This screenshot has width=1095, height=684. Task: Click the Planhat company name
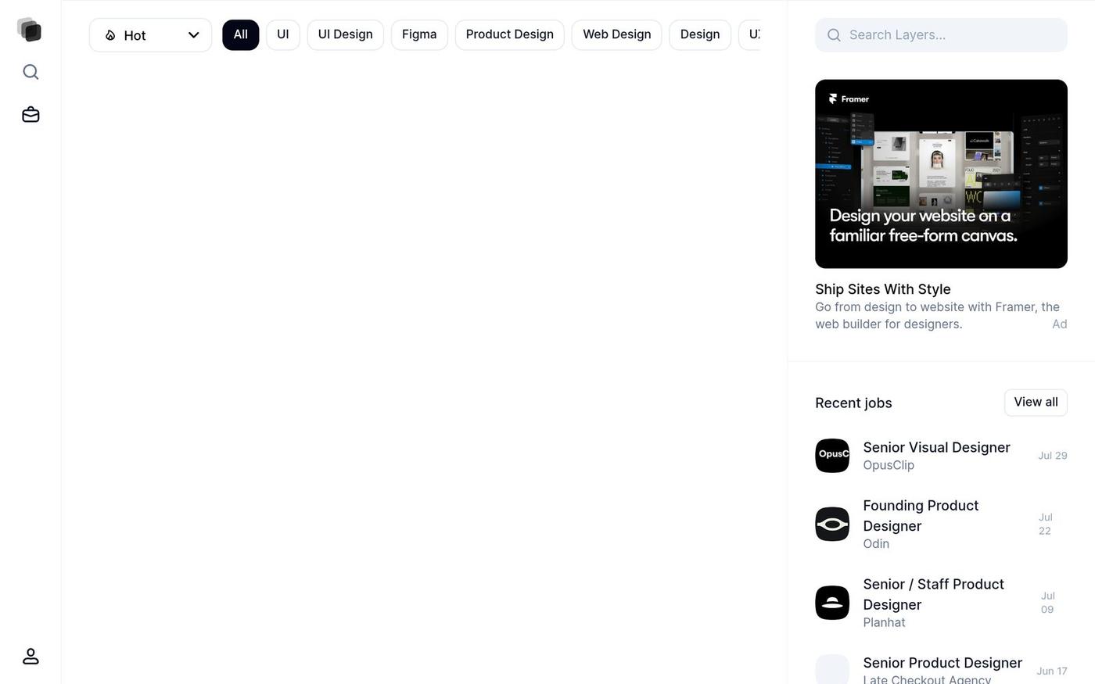pos(884,623)
